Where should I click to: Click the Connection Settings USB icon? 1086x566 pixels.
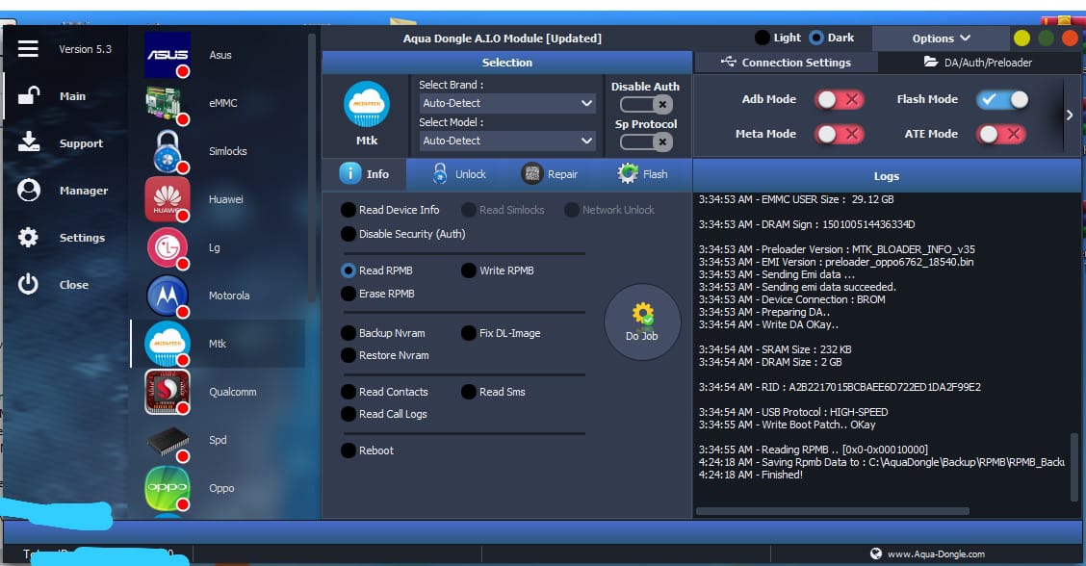728,62
